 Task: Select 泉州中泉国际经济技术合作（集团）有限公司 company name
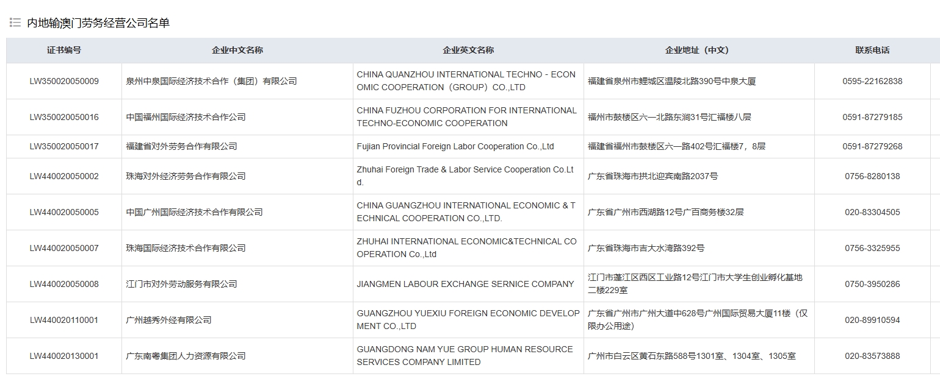(211, 81)
